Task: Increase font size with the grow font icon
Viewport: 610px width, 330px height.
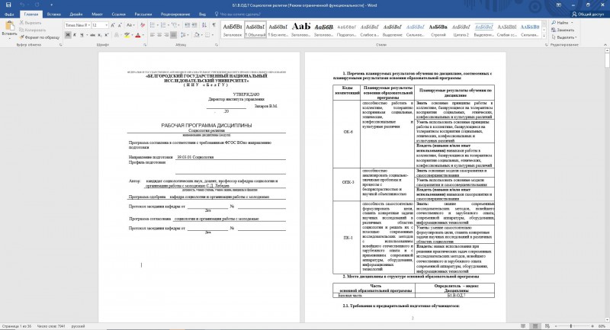Action: (x=113, y=25)
